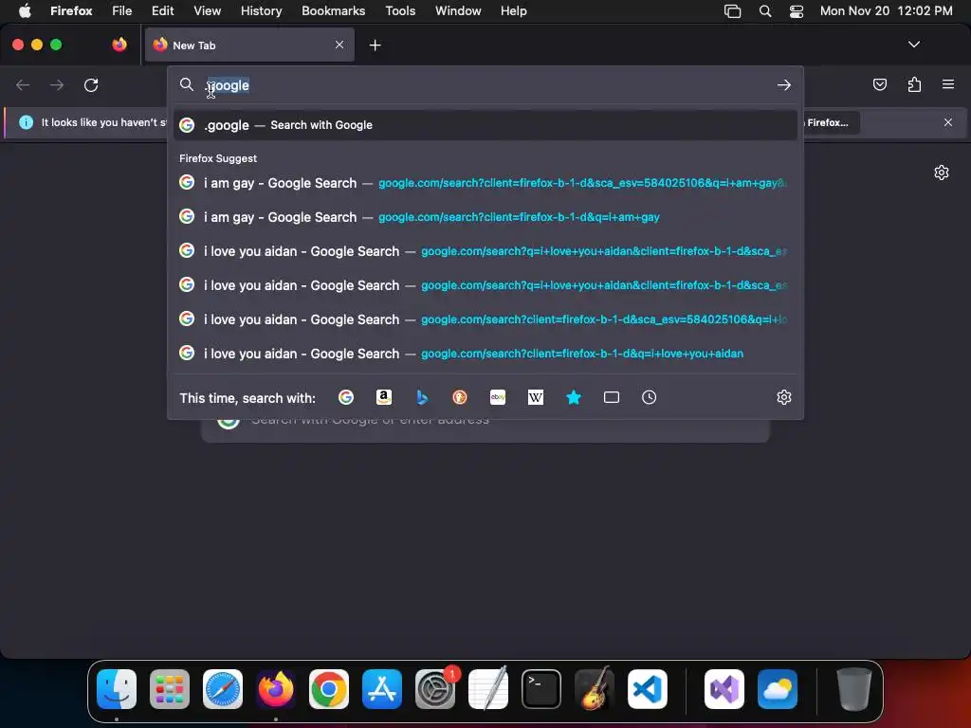Screen dimensions: 971x728
Task: Open the Extensions puzzle icon
Action: click(914, 84)
